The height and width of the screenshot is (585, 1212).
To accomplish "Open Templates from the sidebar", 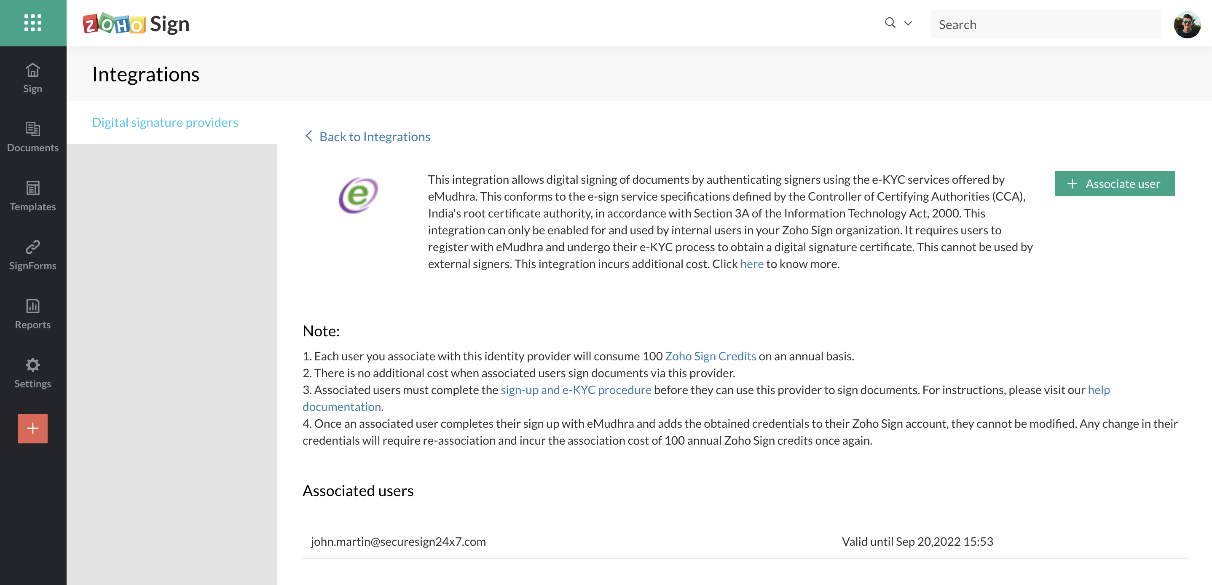I will click(x=33, y=196).
